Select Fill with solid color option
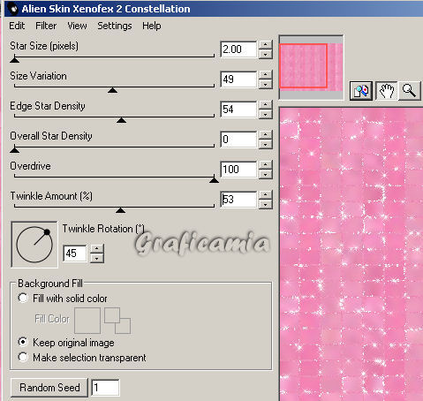The width and height of the screenshot is (423, 401). tap(23, 298)
